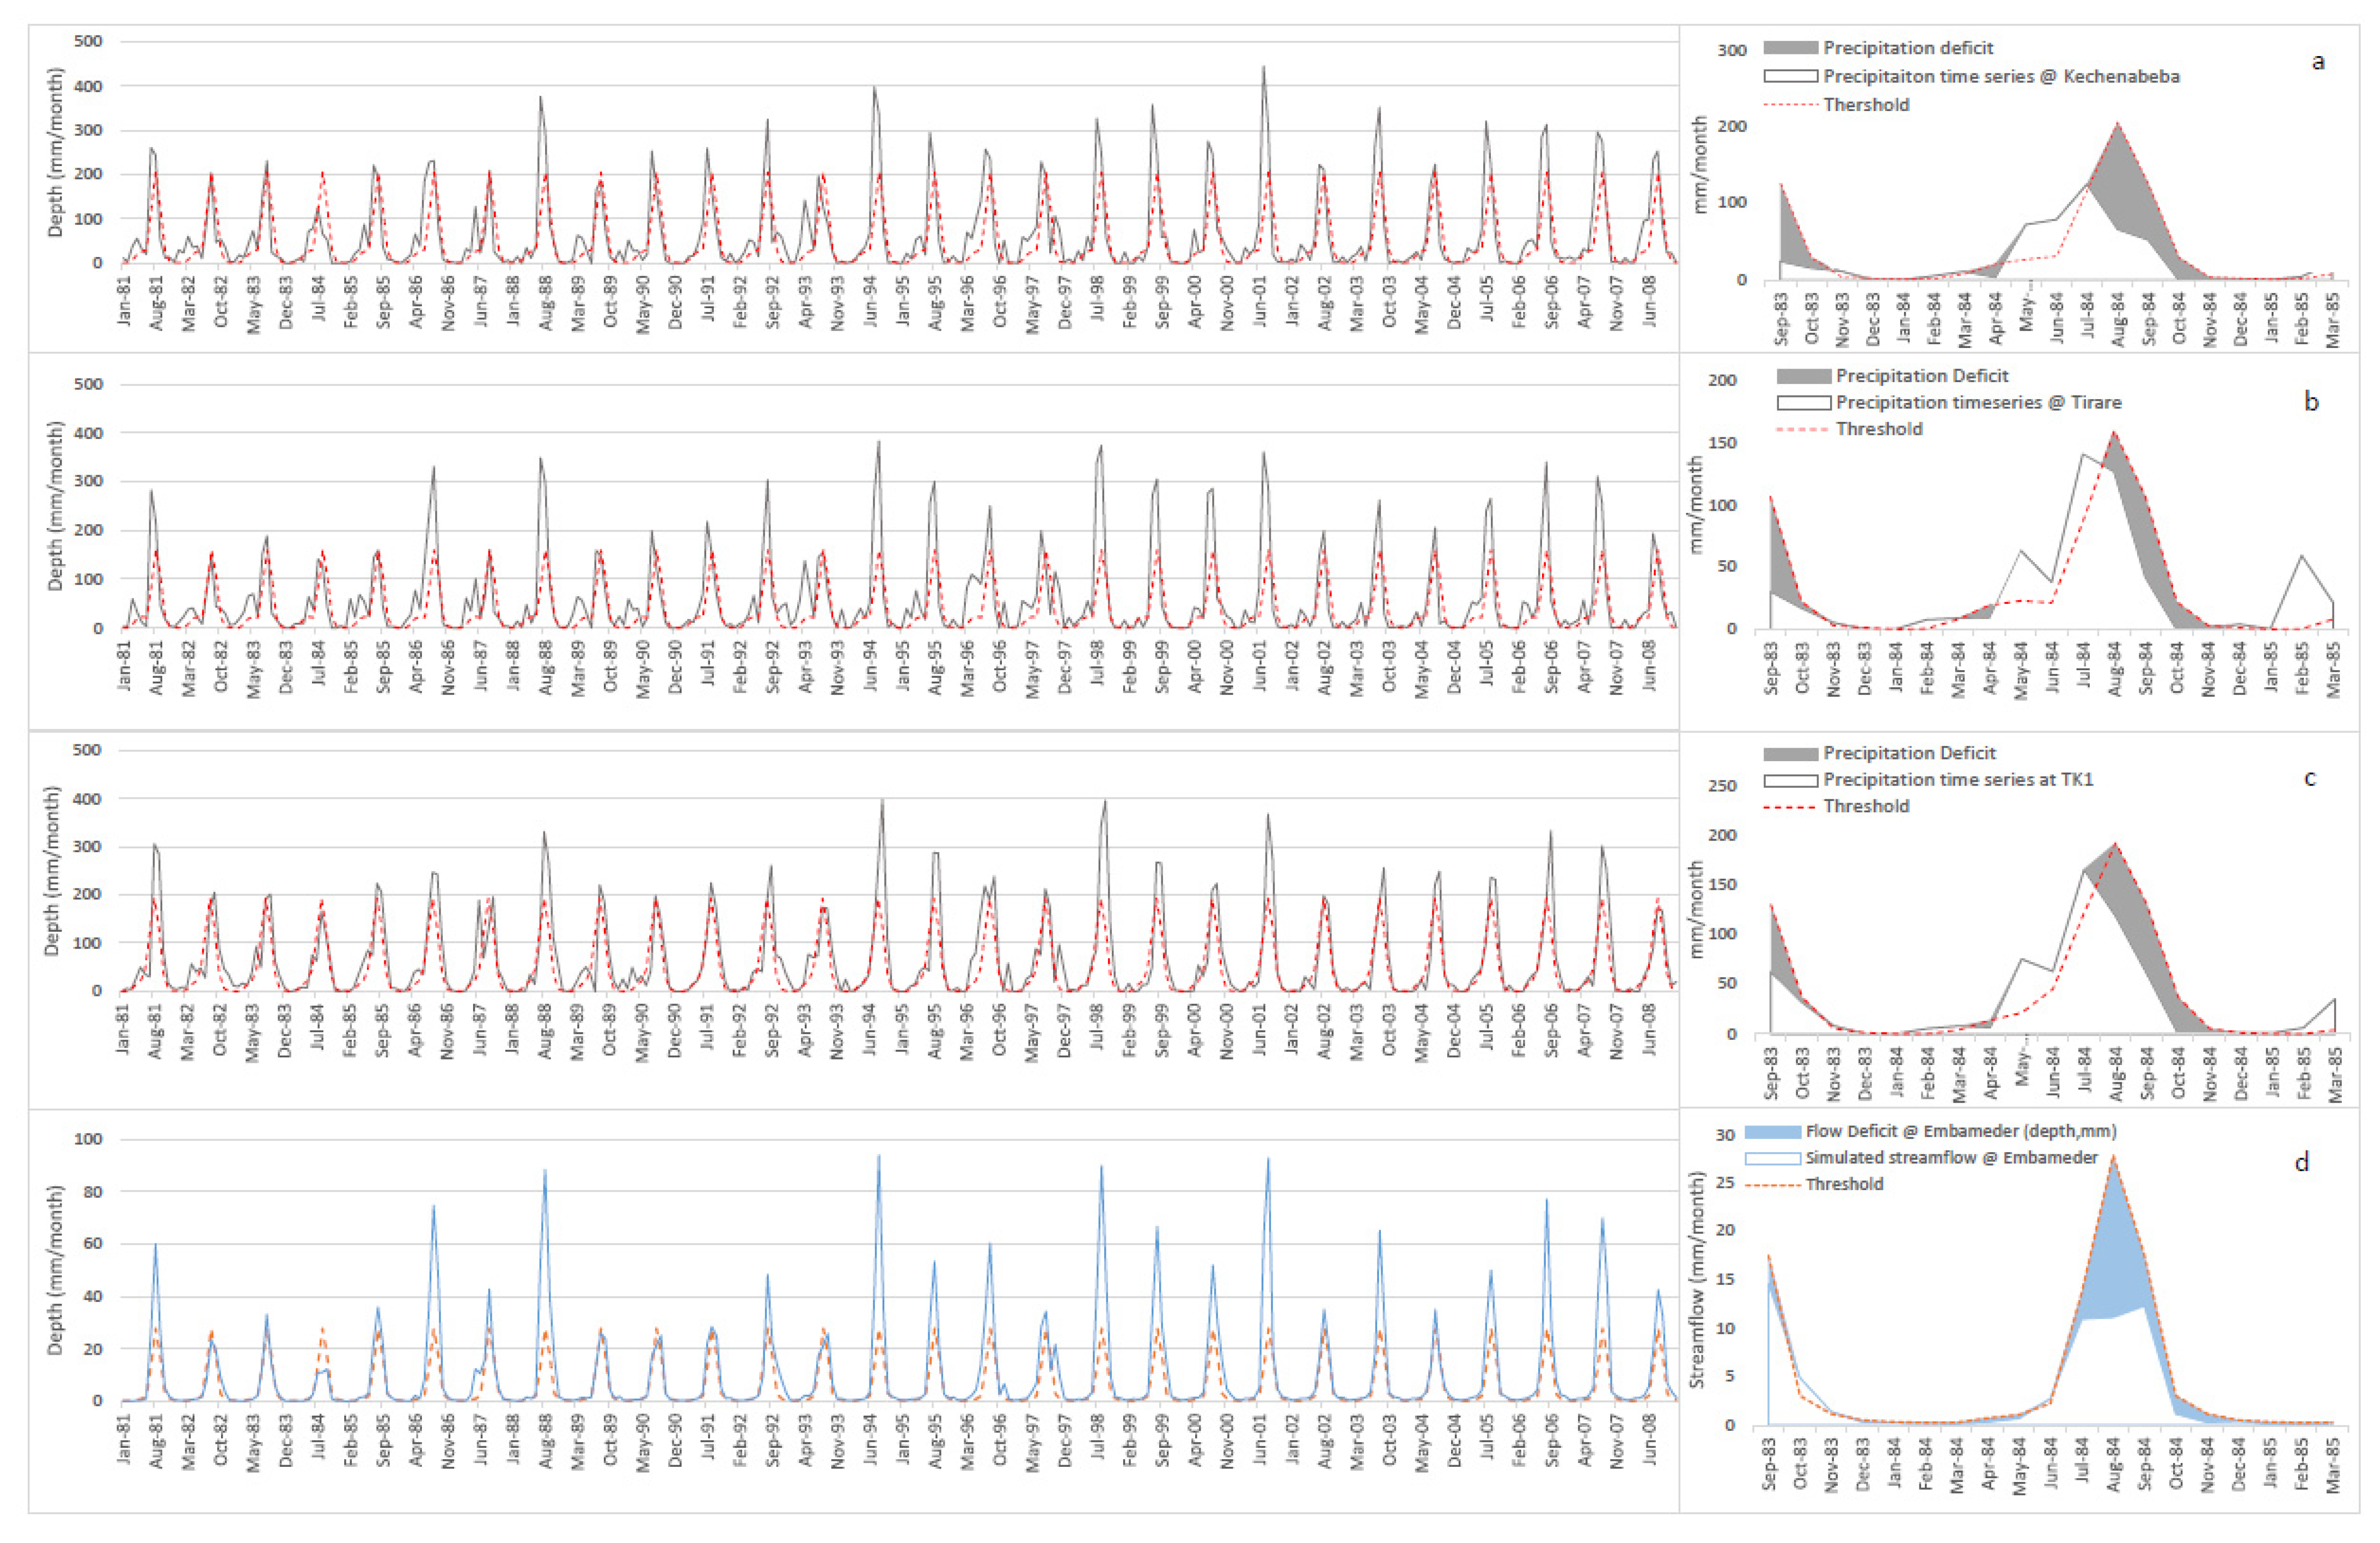Click the 100 tick label on the bottom-left chart
Screen dimensions: 2380x1543
[x=88, y=1139]
